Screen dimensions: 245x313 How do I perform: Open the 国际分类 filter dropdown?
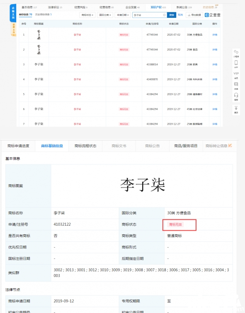pyautogui.click(x=105, y=15)
